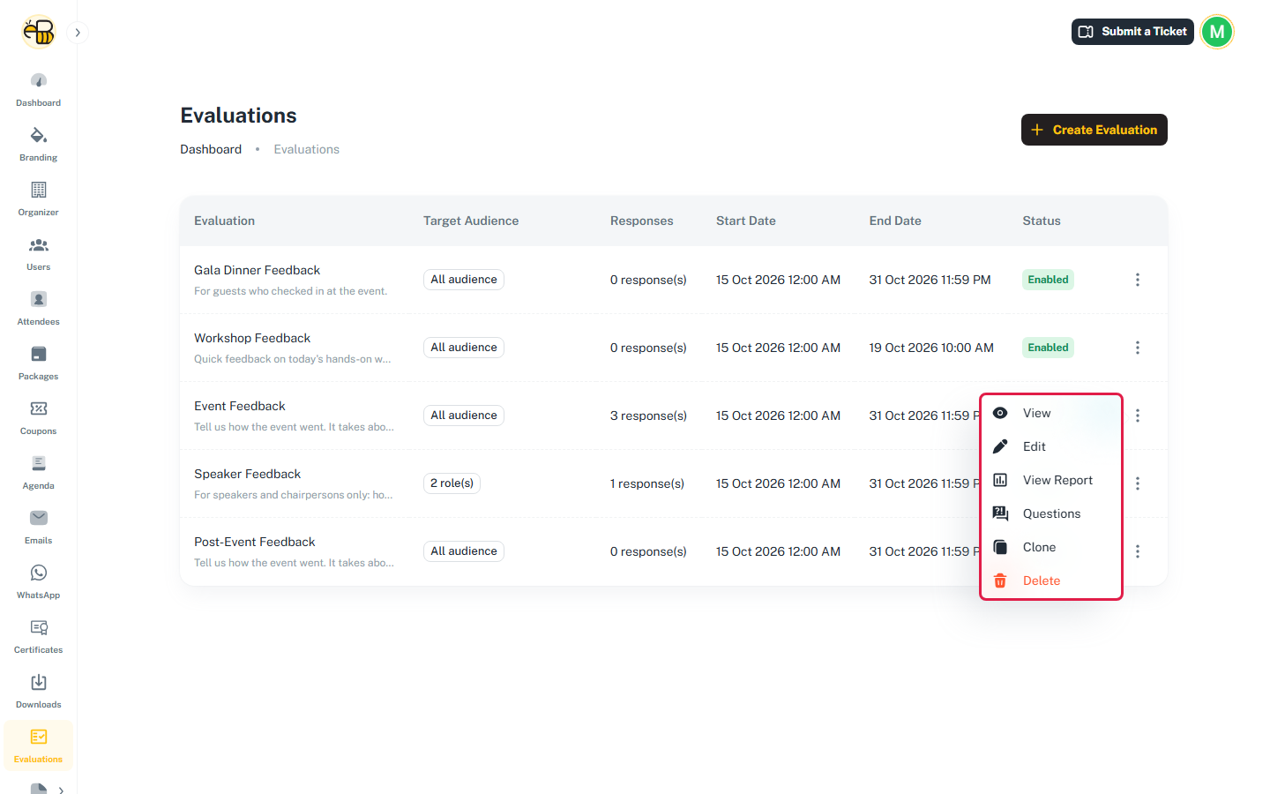Viewport: 1270px width, 794px height.
Task: Click All audience tag for Post-Event Feedback
Action: [x=464, y=551]
